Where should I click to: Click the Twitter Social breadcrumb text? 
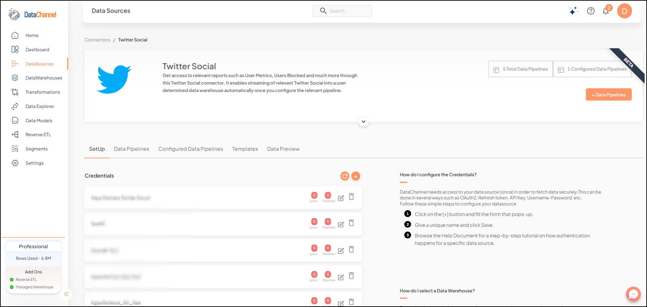133,40
